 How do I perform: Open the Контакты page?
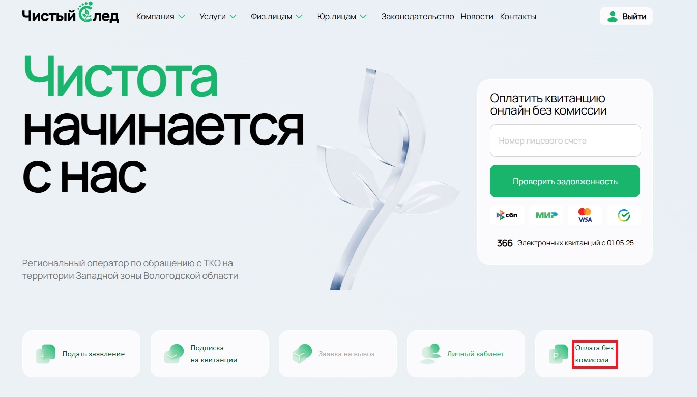click(518, 17)
